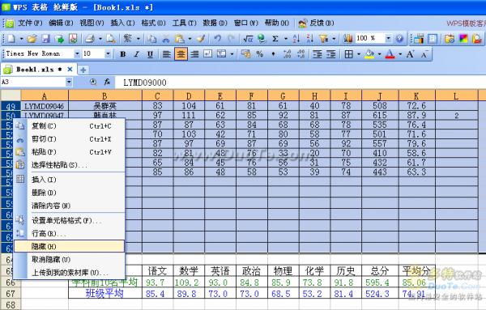Select 隐藏(H) in context menu
The width and height of the screenshot is (486, 310).
point(69,247)
